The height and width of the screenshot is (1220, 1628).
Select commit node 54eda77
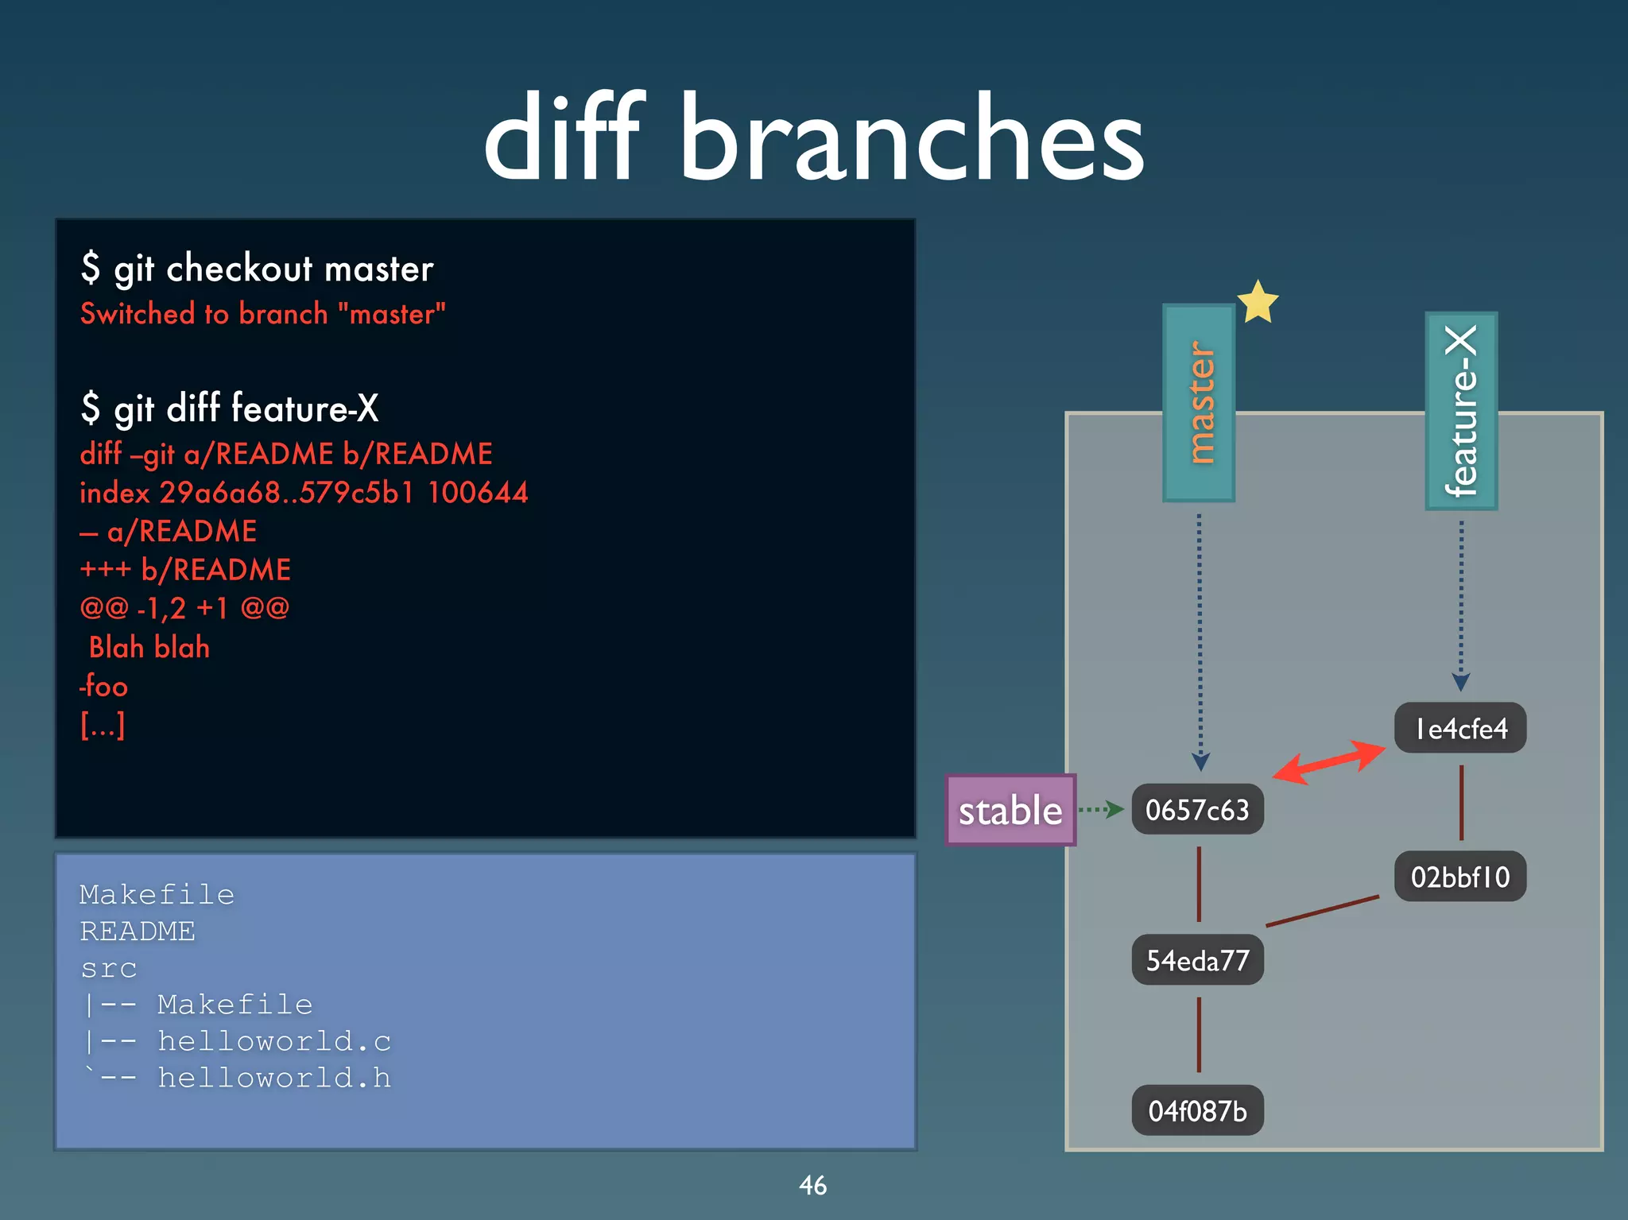pyautogui.click(x=1197, y=960)
